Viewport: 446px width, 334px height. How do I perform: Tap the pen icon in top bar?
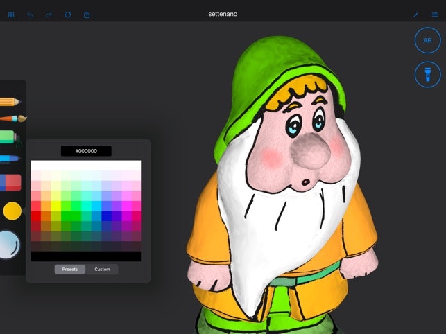415,15
